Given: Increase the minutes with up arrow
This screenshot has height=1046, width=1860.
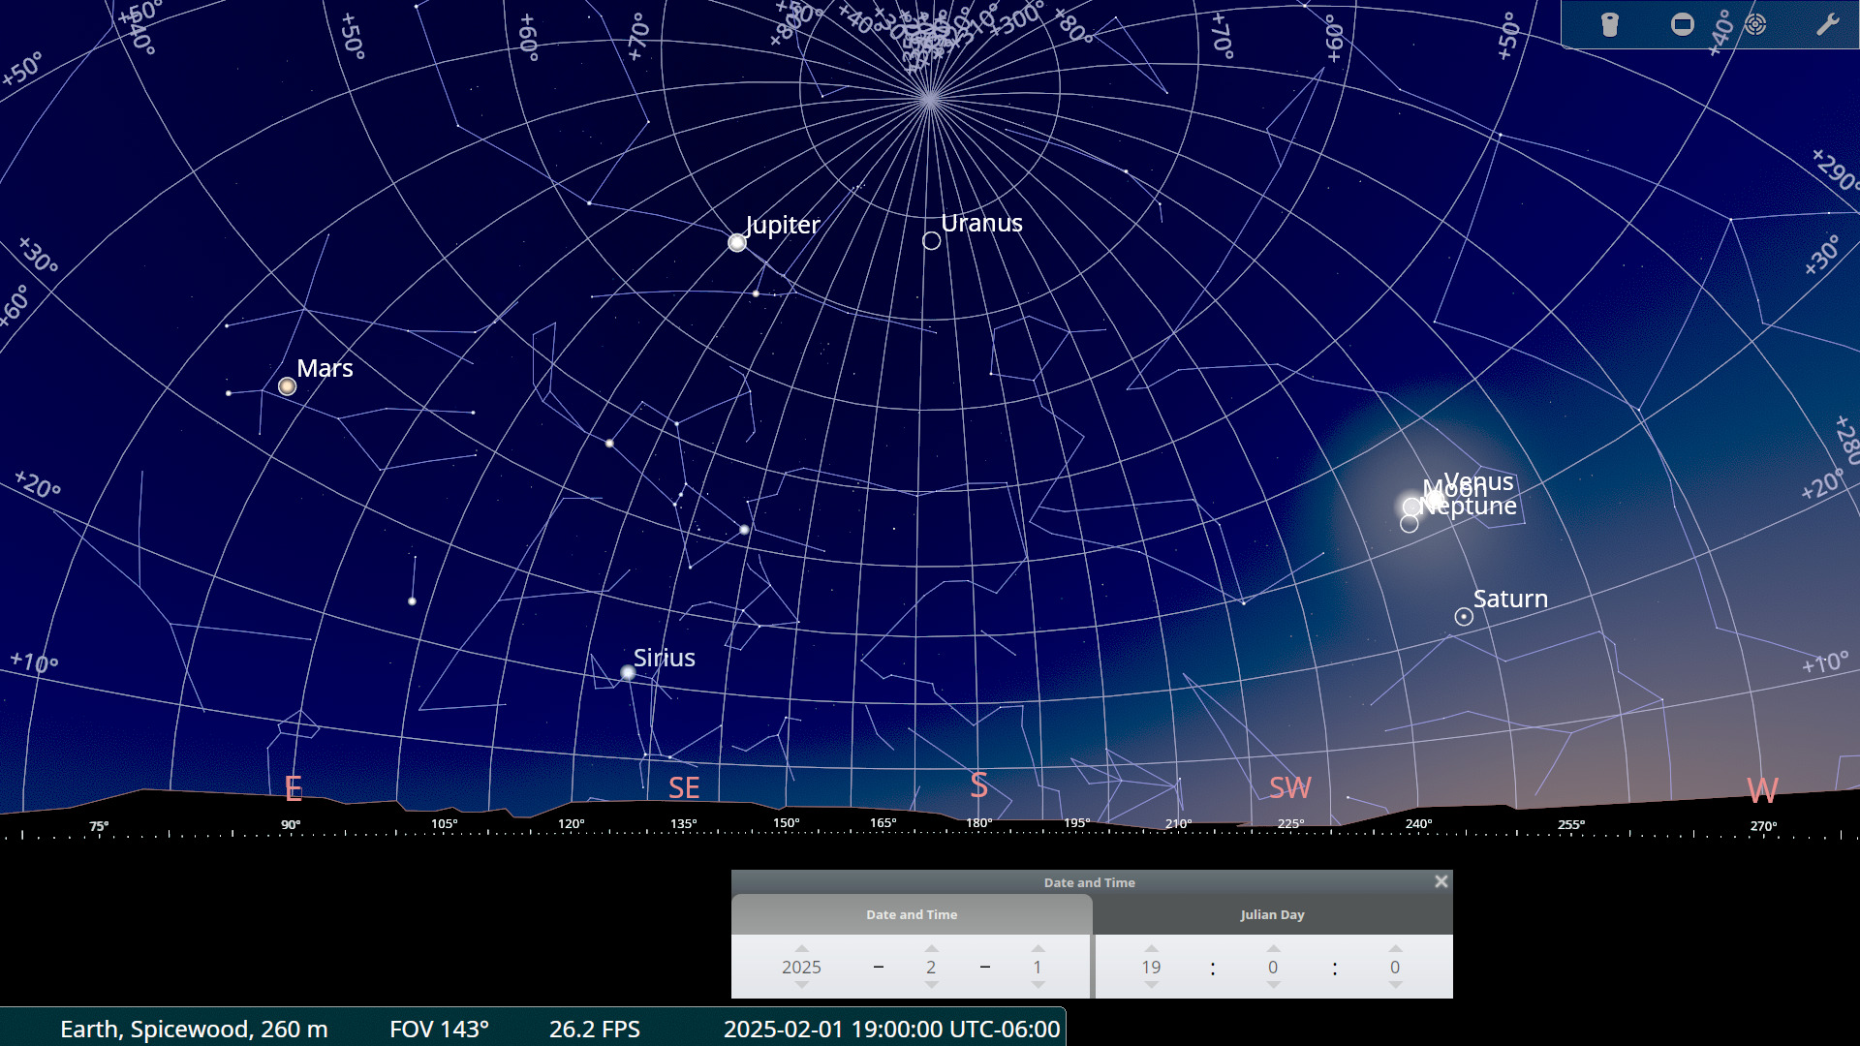Looking at the screenshot, I should coord(1273,949).
